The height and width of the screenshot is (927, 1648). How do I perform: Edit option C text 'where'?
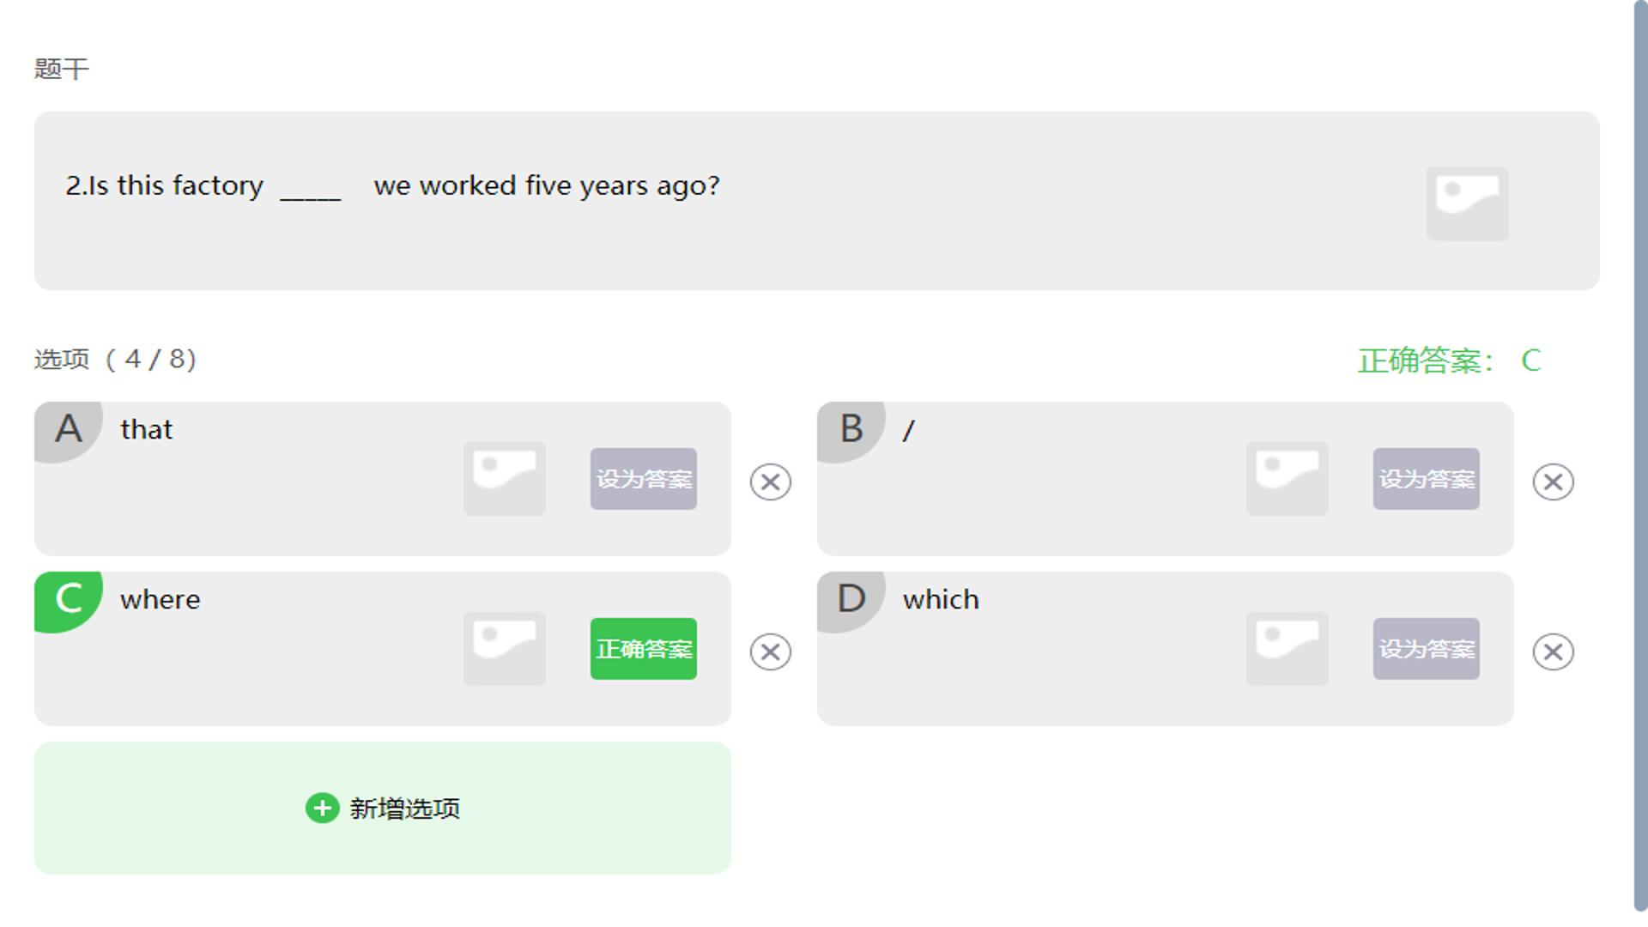point(161,599)
